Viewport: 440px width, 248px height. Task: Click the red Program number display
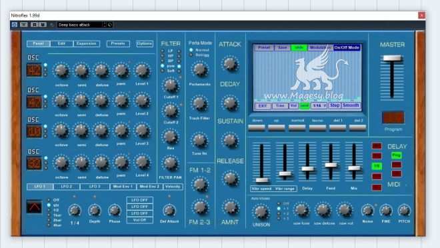[393, 117]
